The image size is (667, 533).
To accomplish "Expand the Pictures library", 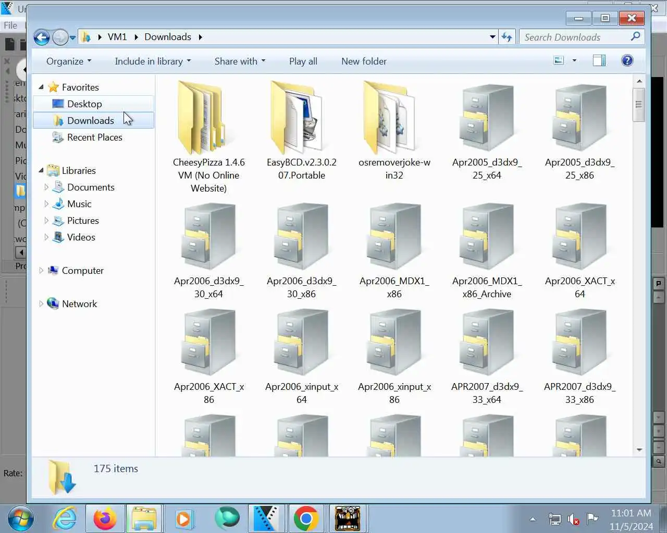I will point(46,220).
